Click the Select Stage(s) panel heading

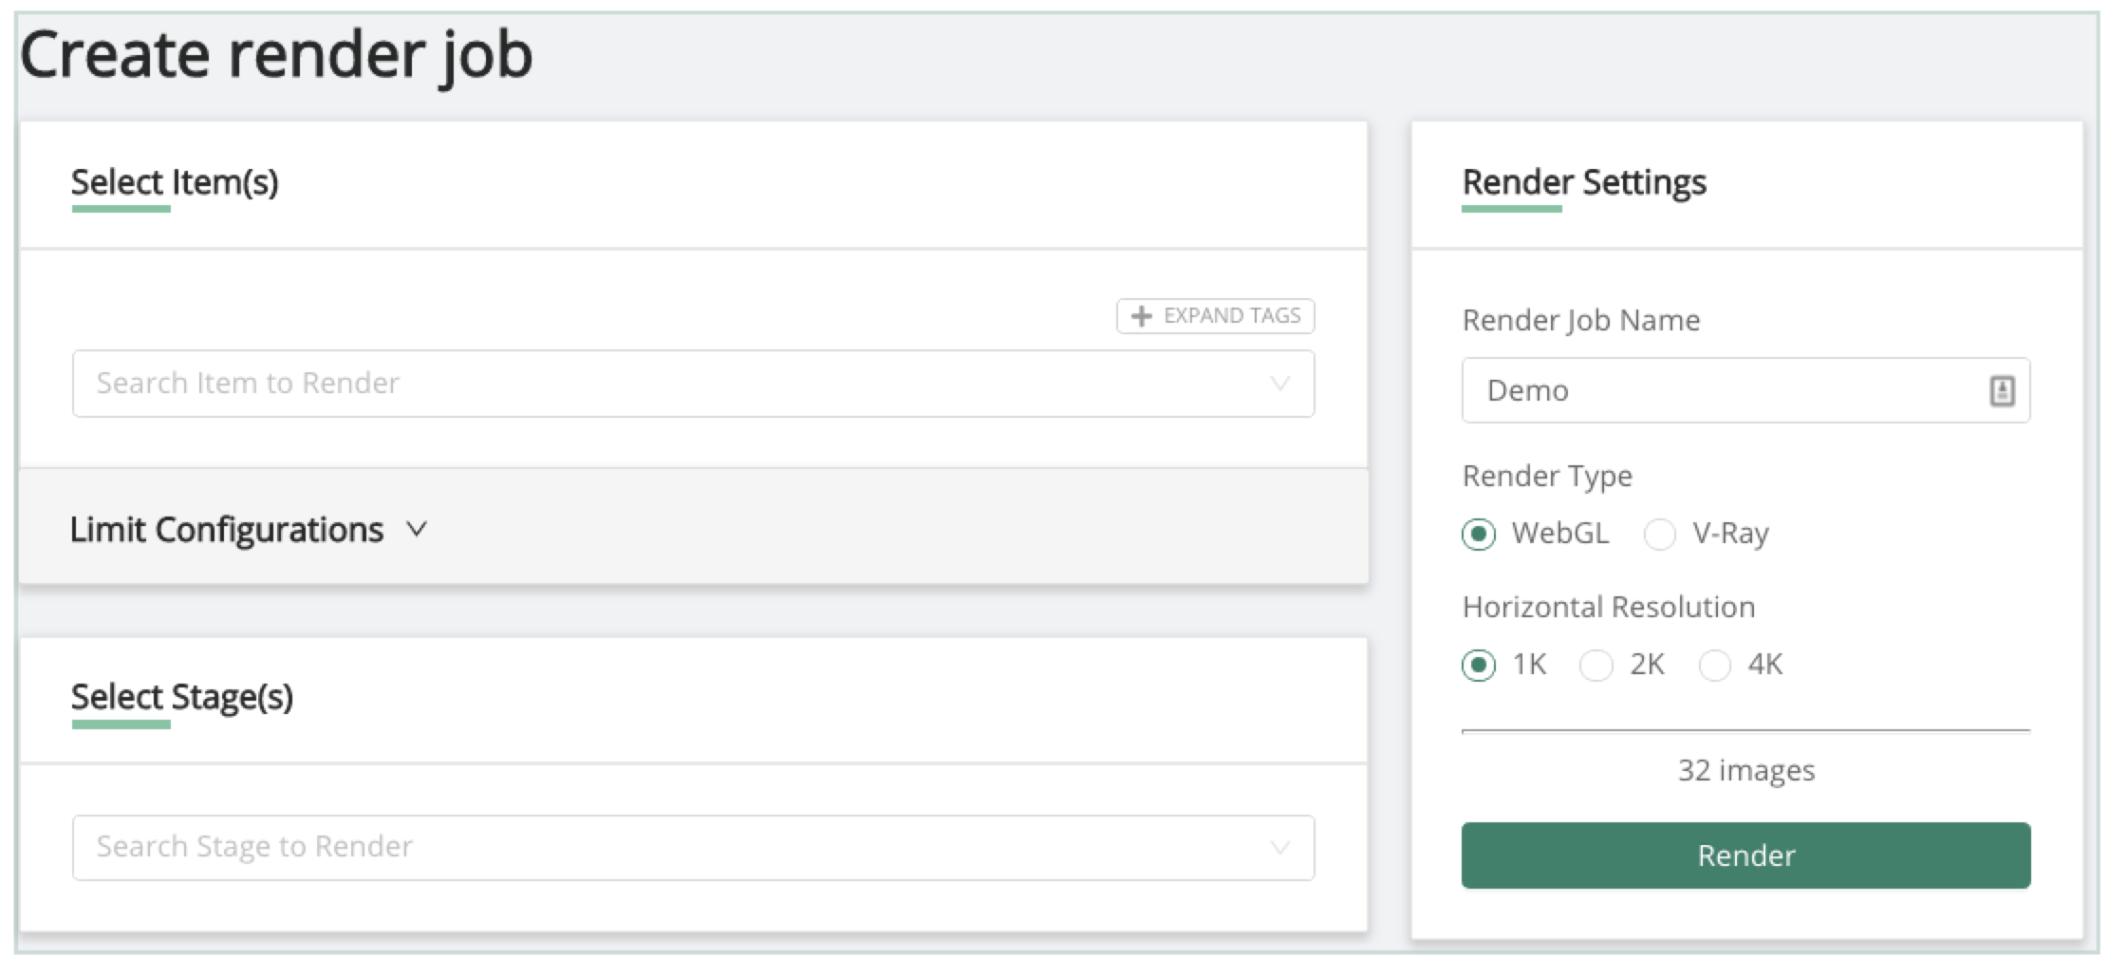[x=182, y=697]
